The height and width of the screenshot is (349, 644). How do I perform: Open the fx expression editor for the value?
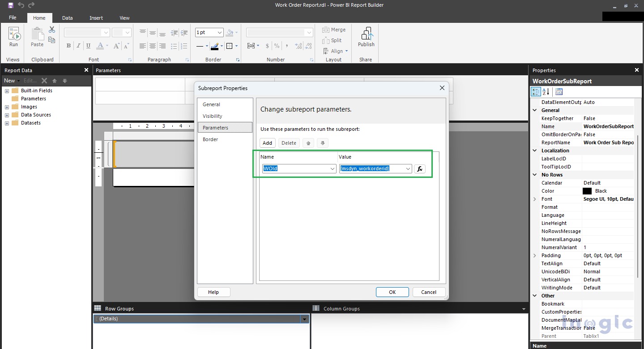(419, 168)
